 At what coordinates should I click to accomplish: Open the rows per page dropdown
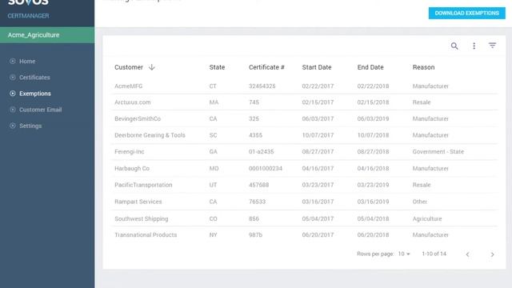pos(404,254)
